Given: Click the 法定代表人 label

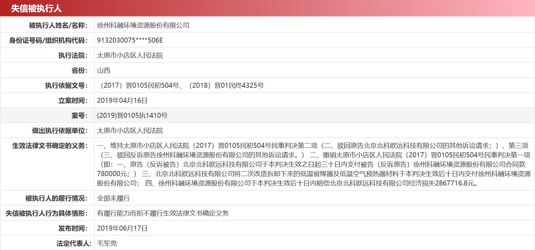Looking at the screenshot, I should (74, 243).
